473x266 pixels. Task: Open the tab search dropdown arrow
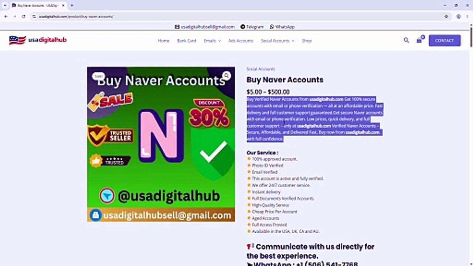coord(5,6)
